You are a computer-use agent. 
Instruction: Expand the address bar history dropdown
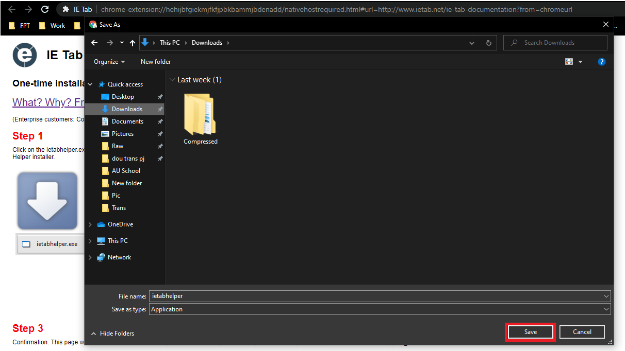click(472, 43)
